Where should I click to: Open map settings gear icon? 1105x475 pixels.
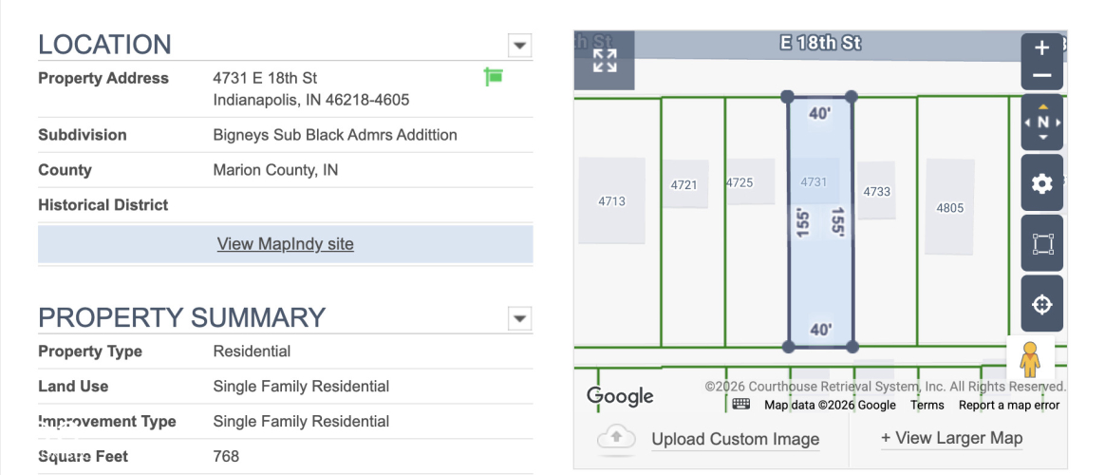1041,184
